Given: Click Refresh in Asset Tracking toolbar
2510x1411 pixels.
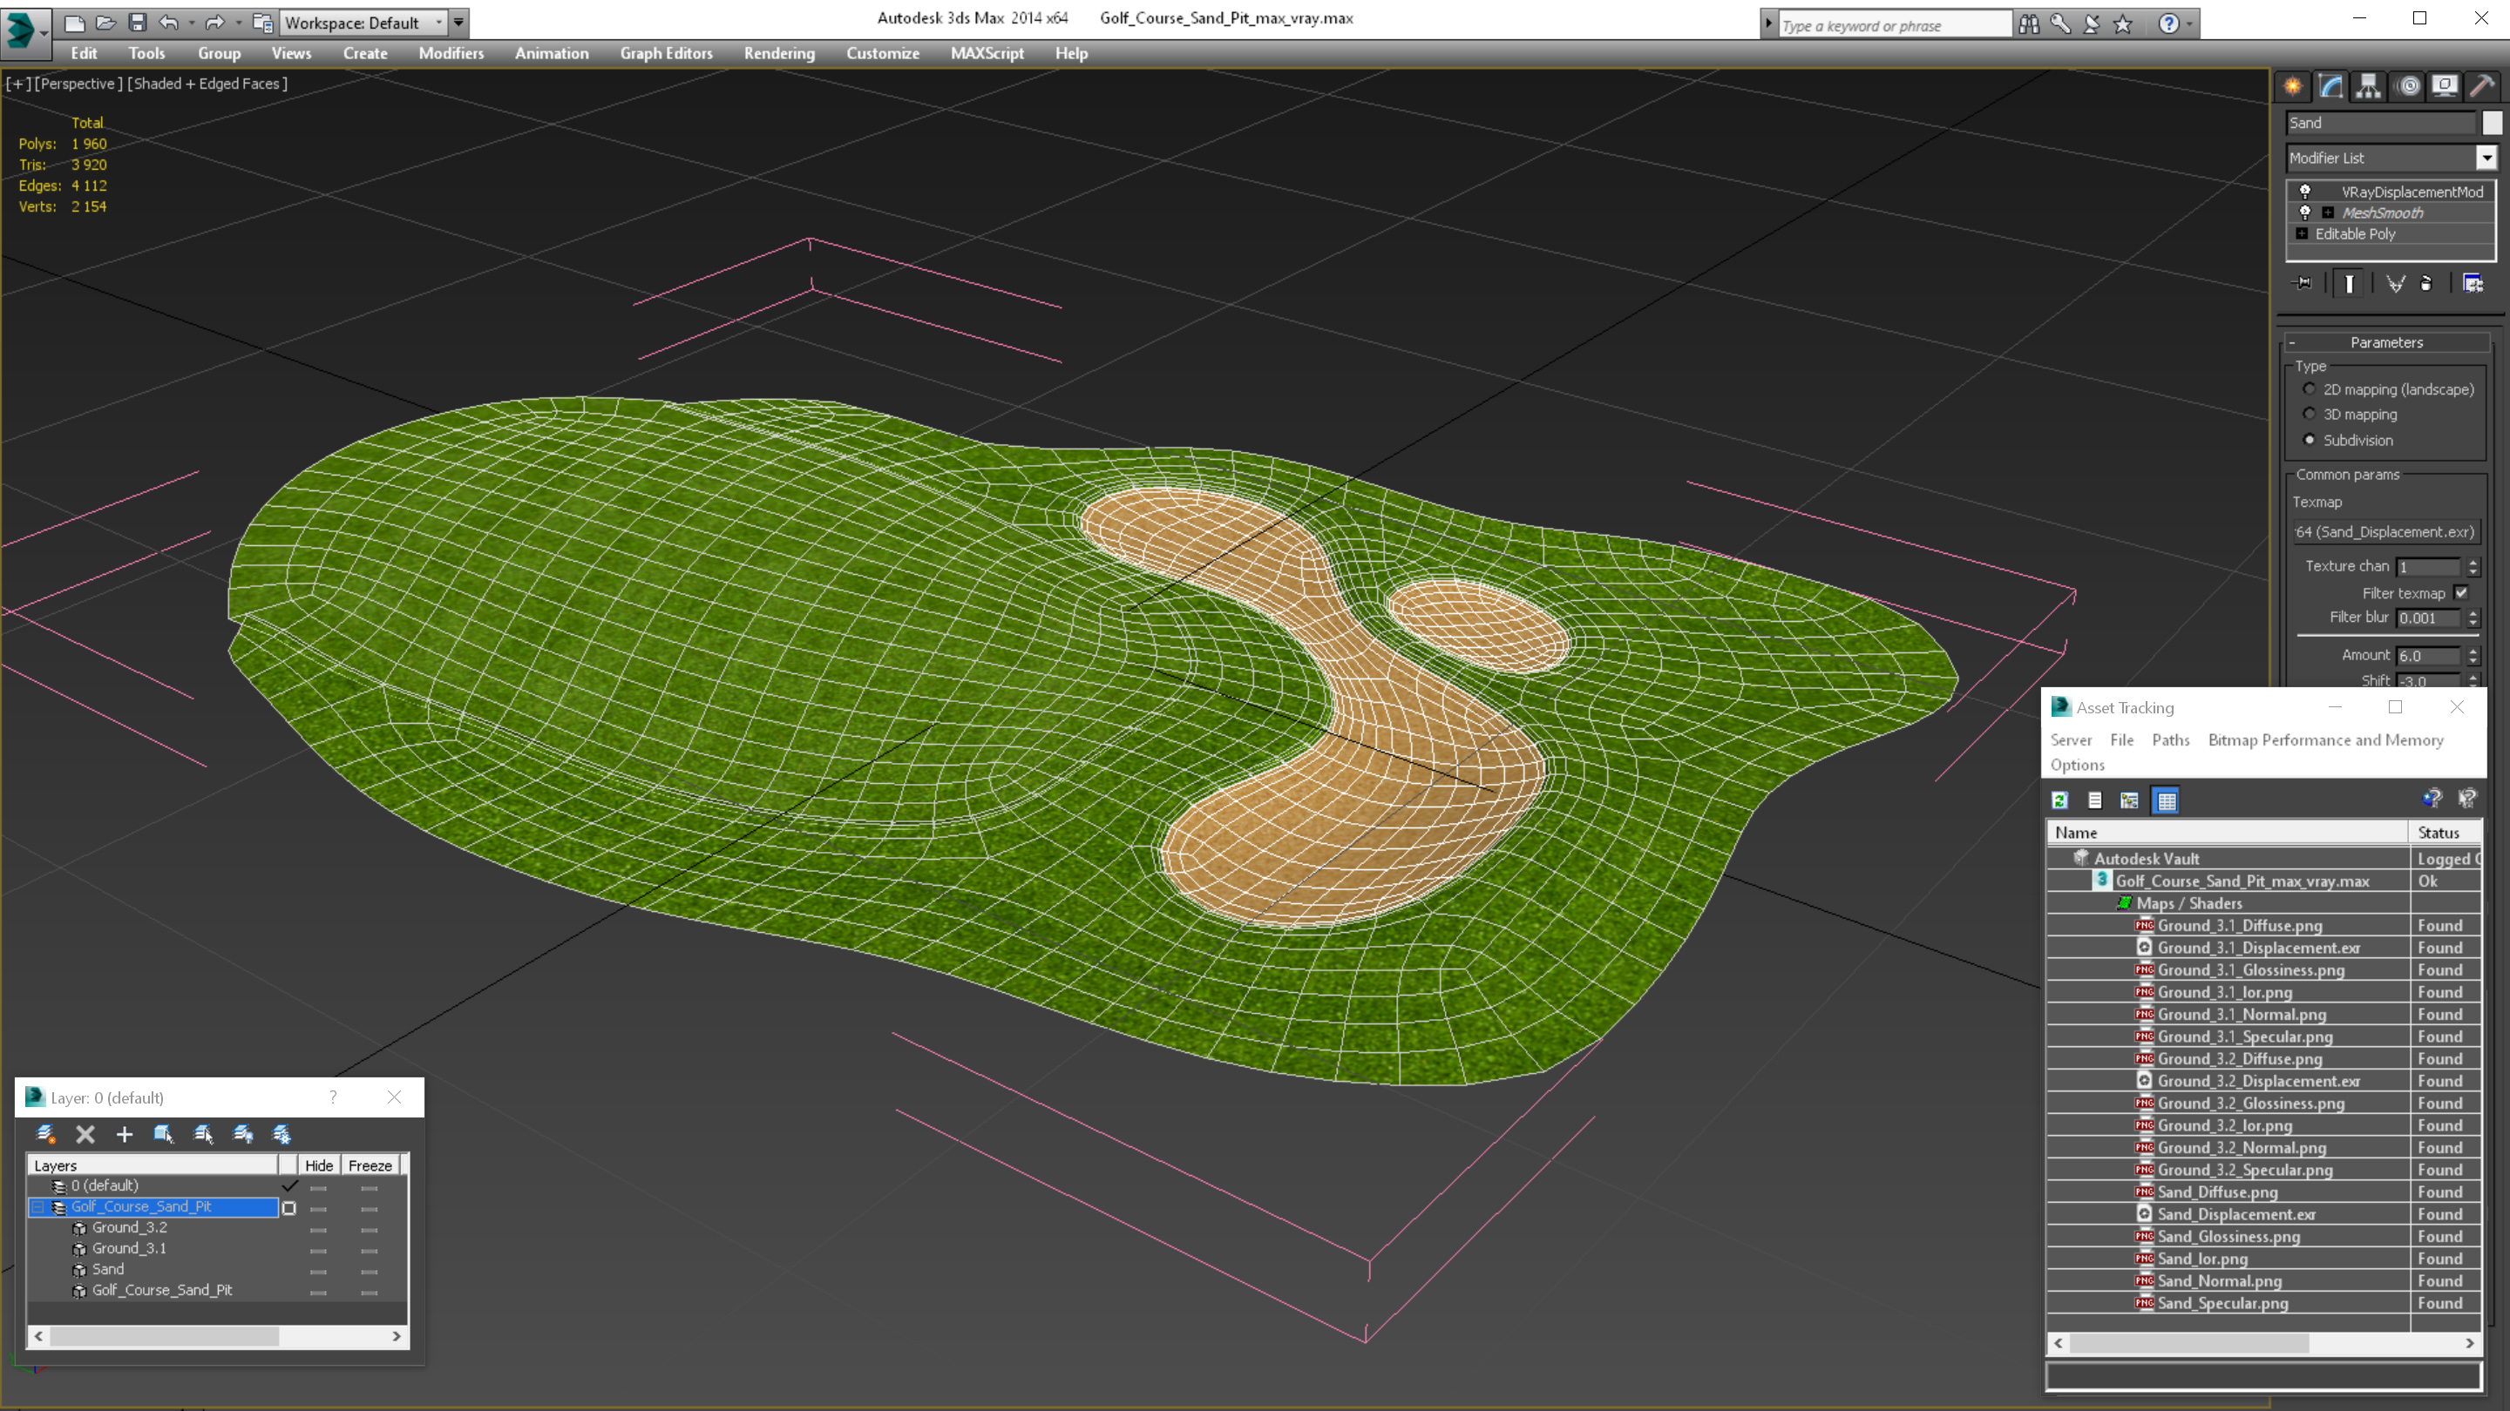Looking at the screenshot, I should pos(2059,800).
